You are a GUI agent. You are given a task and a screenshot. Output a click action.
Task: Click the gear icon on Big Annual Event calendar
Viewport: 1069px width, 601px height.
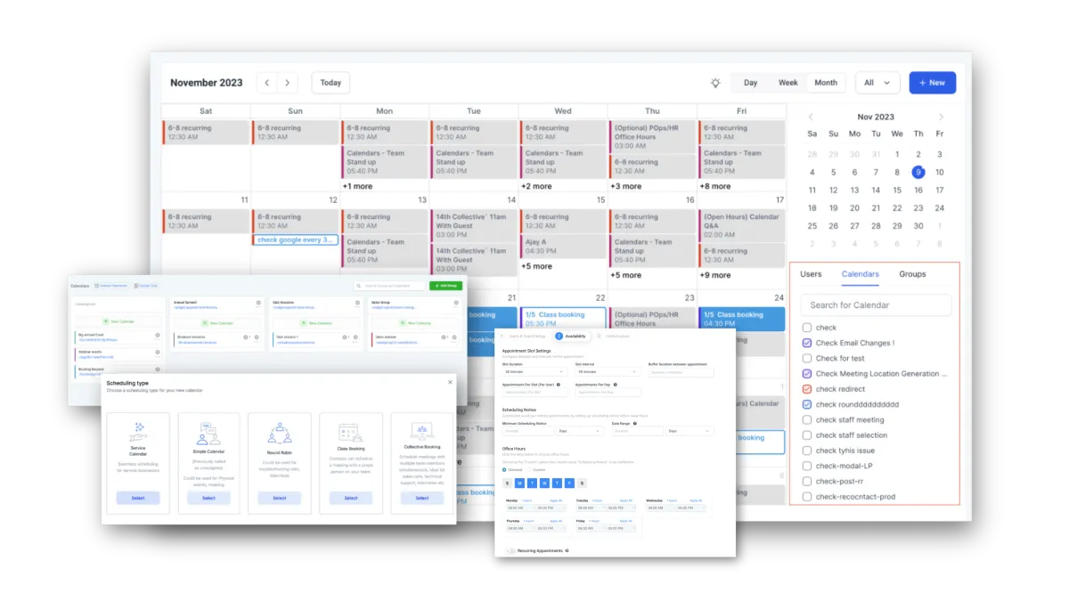point(158,336)
